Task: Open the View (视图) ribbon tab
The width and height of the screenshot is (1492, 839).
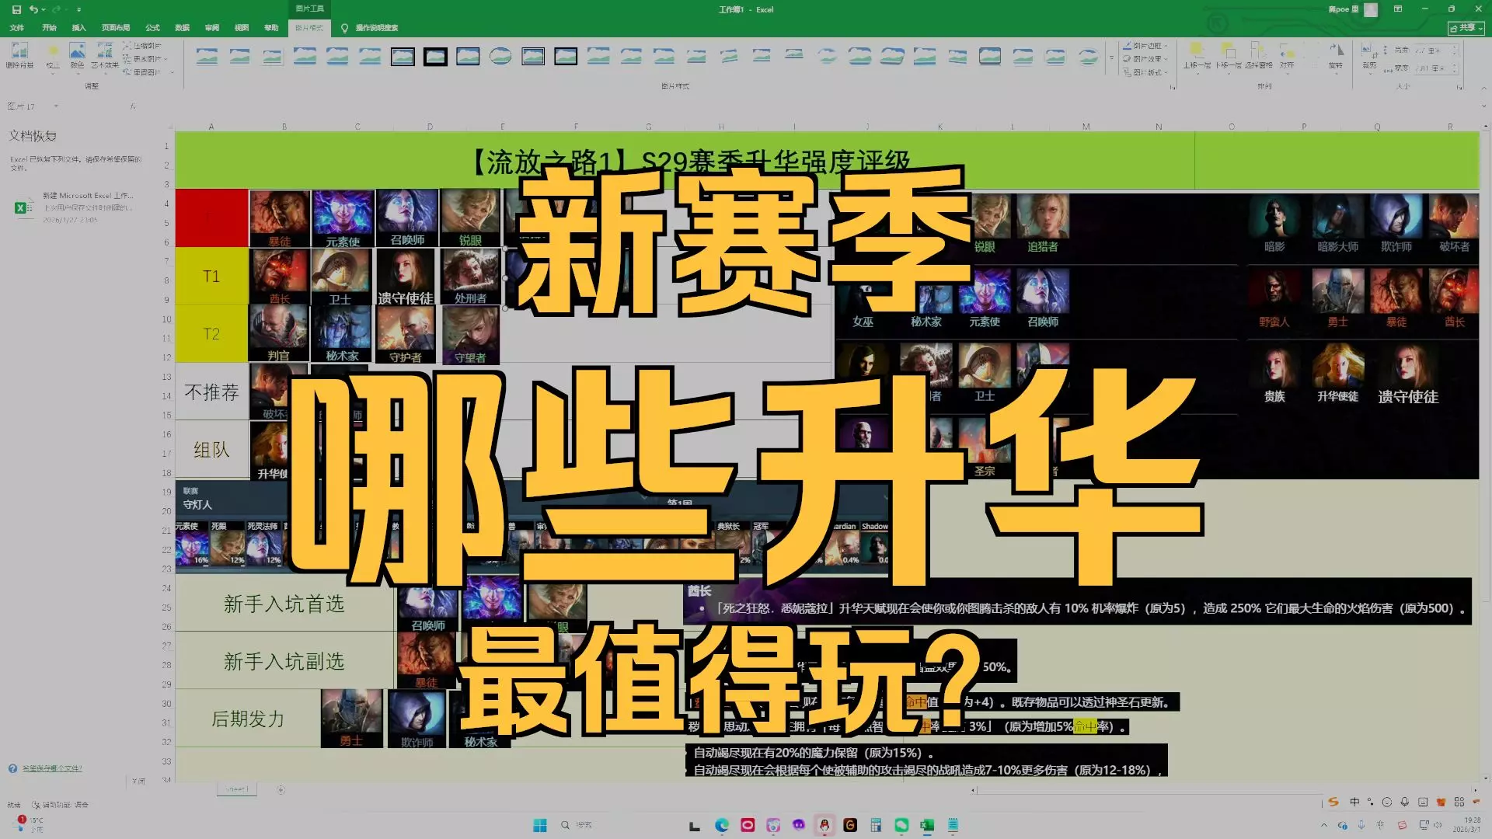Action: pos(242,27)
